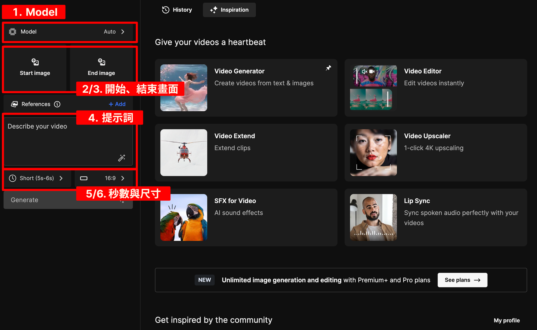Click the Inspiration sparkles icon

[214, 10]
